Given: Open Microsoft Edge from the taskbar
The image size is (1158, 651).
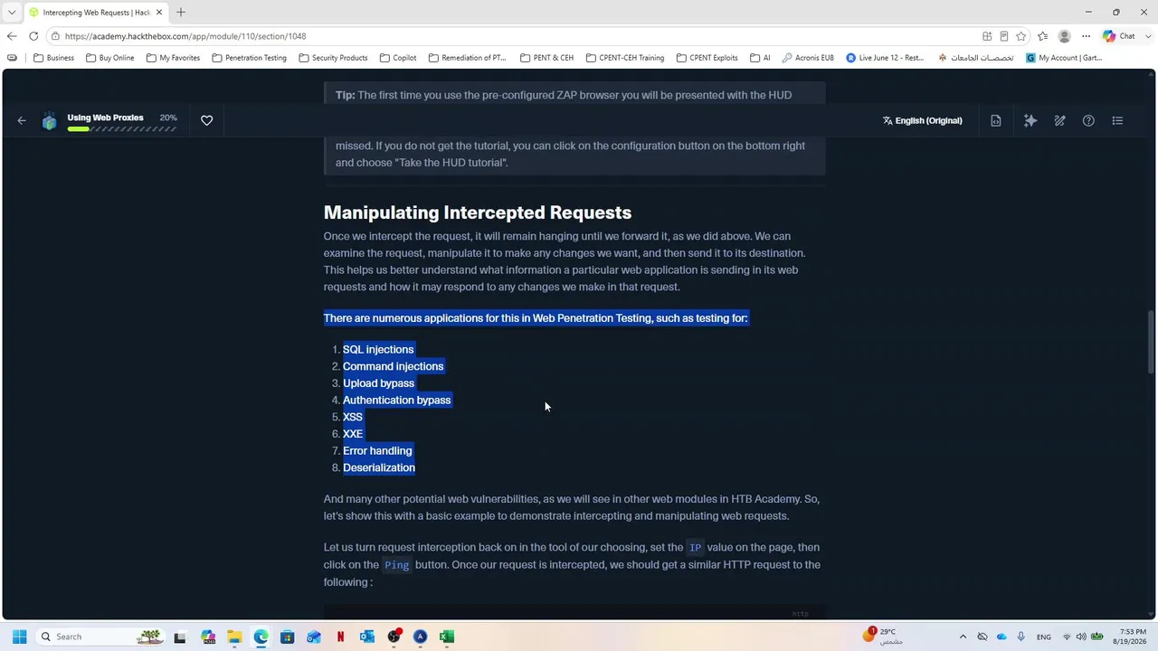Looking at the screenshot, I should click(x=261, y=637).
